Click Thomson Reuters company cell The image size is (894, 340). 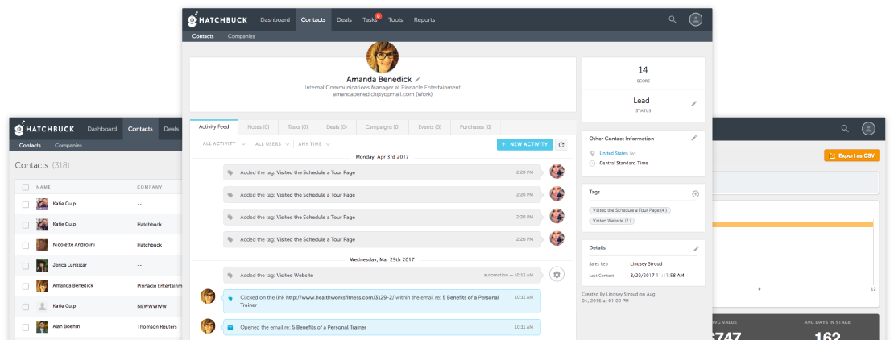157,327
